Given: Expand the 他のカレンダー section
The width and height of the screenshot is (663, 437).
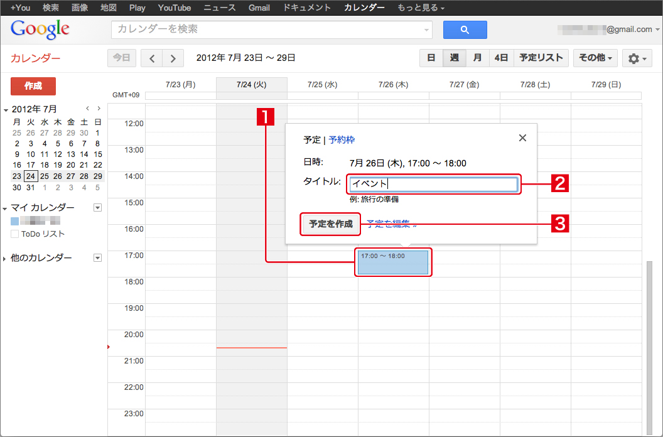Looking at the screenshot, I should pos(4,259).
